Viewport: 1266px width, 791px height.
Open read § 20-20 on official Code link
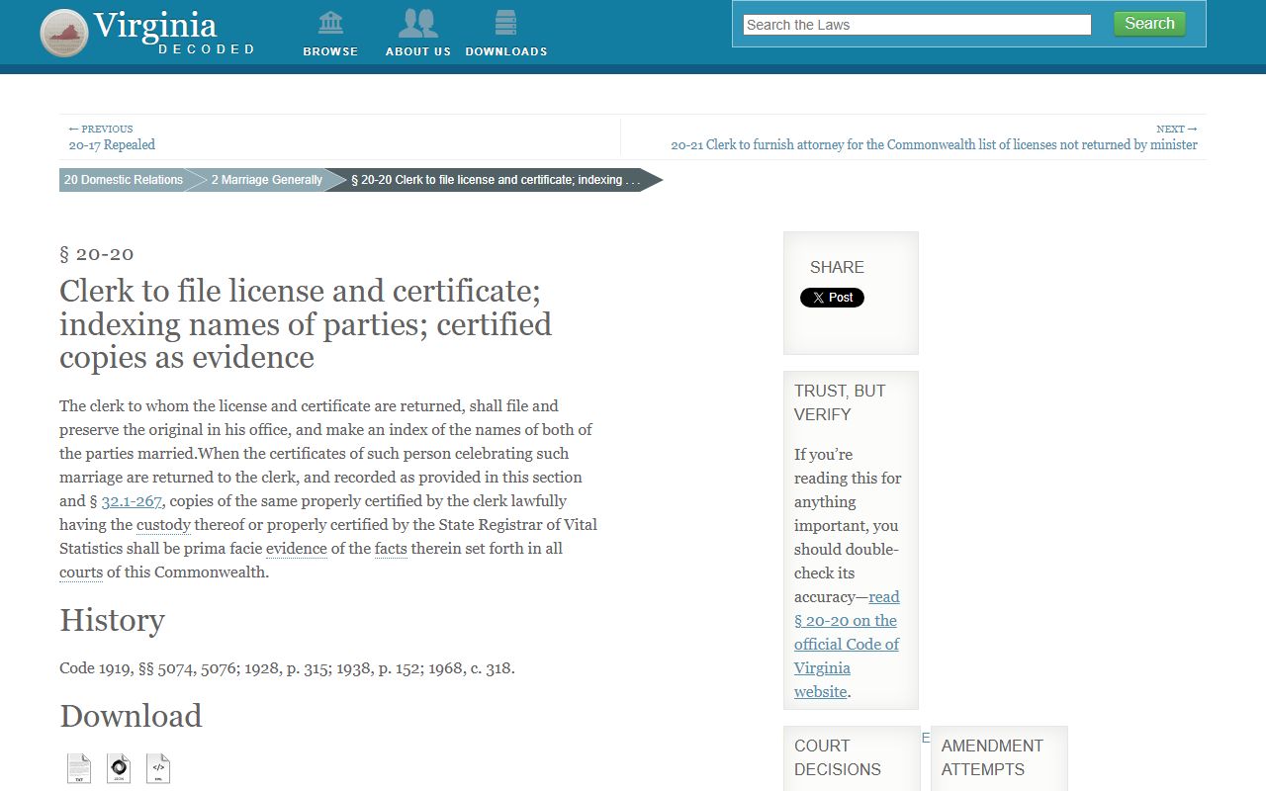[847, 644]
